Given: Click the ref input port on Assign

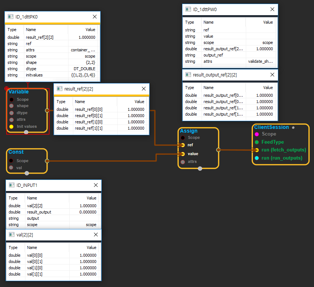Looking at the screenshot, I should 183,145.
